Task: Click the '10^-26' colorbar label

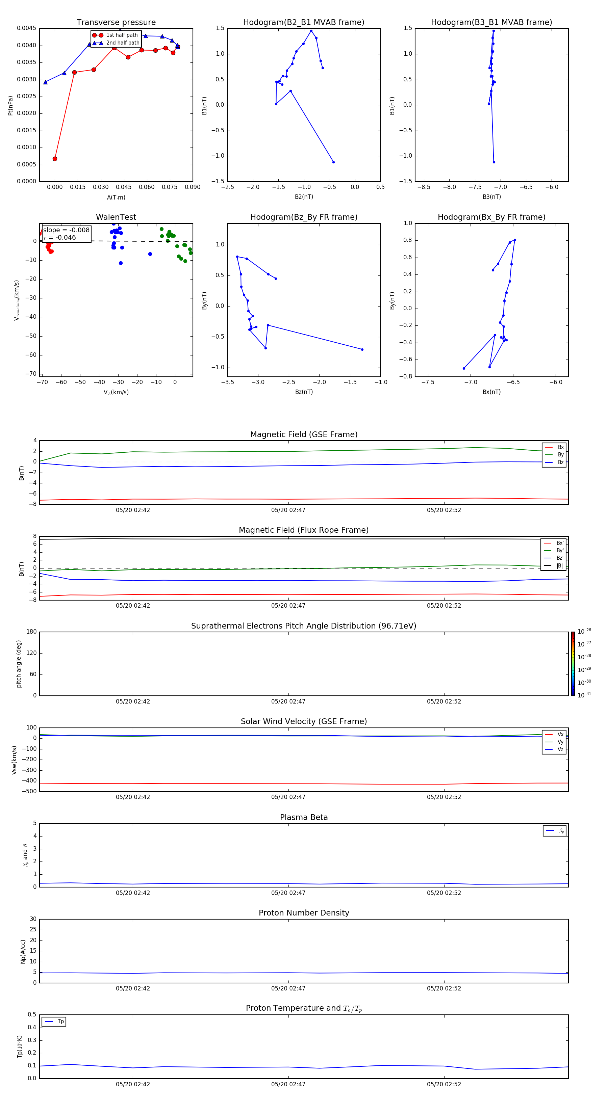Action: 584,631
